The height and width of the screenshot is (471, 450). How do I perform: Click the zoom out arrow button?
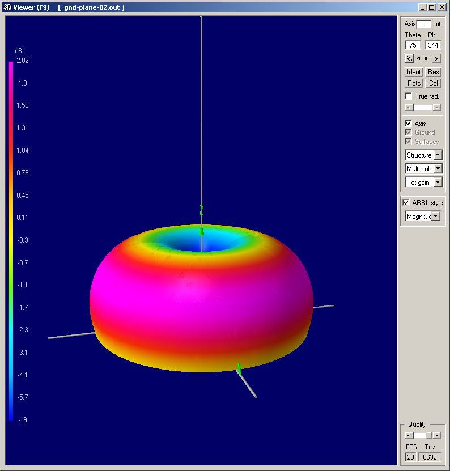pos(409,58)
